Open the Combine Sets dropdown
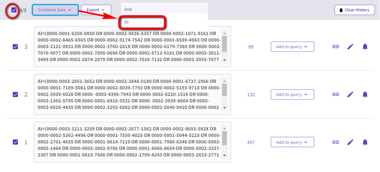 click(x=55, y=10)
